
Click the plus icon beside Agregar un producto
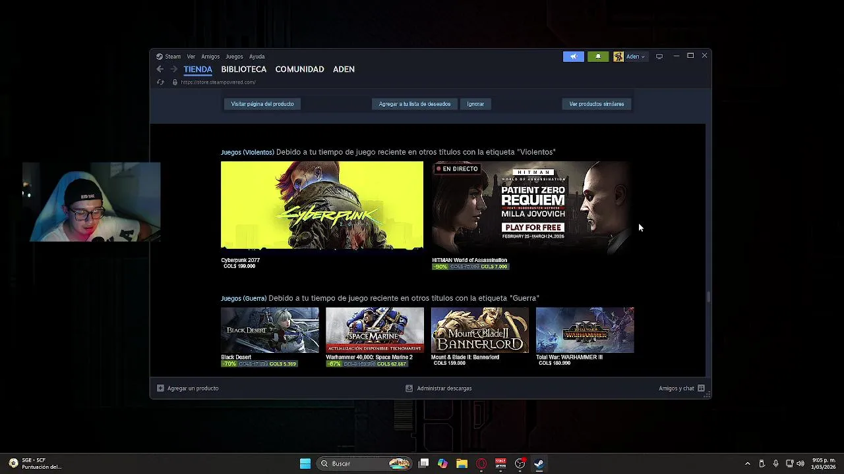coord(160,388)
